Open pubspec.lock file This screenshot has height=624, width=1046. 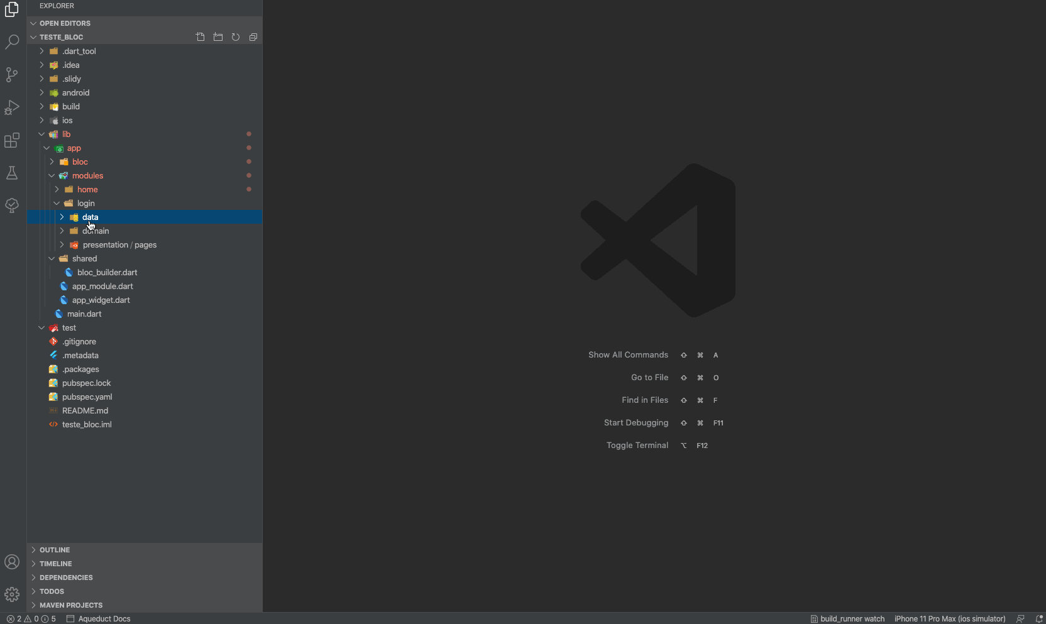[x=145, y=383]
